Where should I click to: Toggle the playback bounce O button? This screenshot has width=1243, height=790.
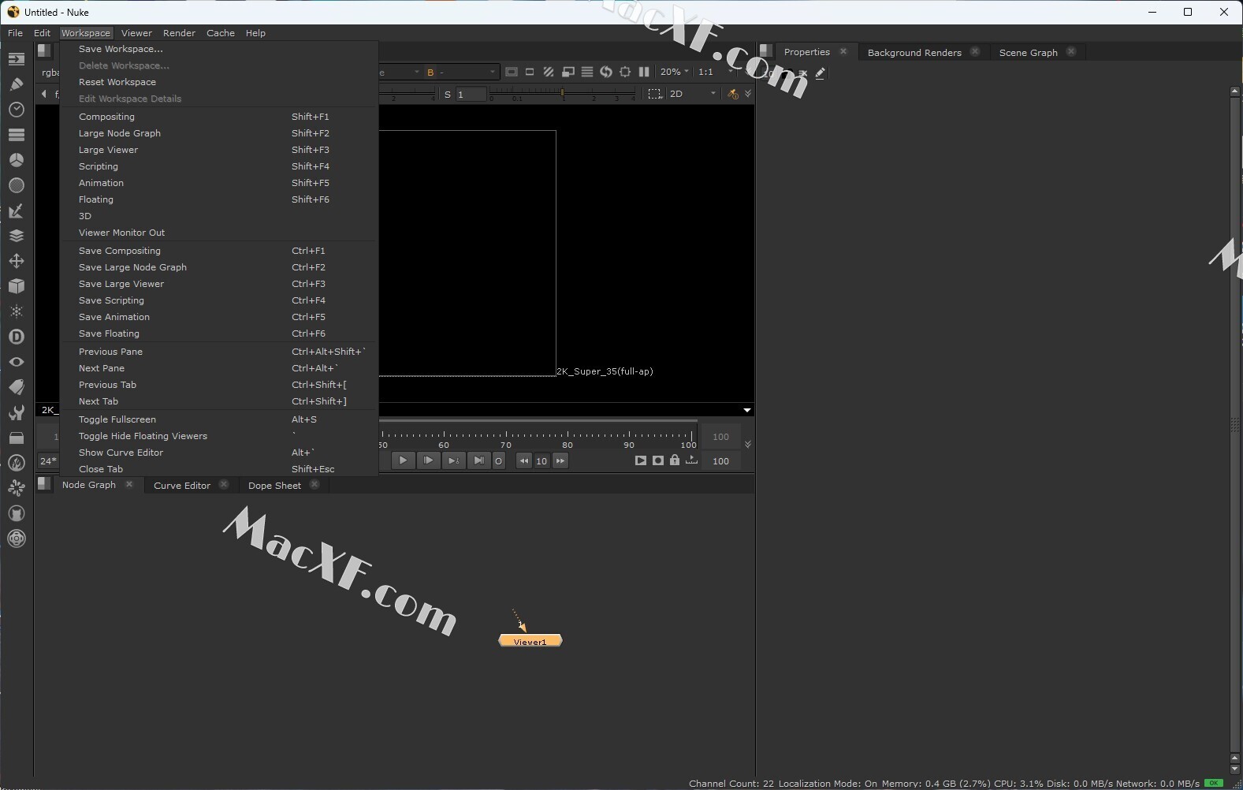[x=498, y=461]
